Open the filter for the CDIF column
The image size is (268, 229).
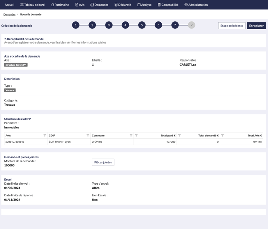point(88,135)
